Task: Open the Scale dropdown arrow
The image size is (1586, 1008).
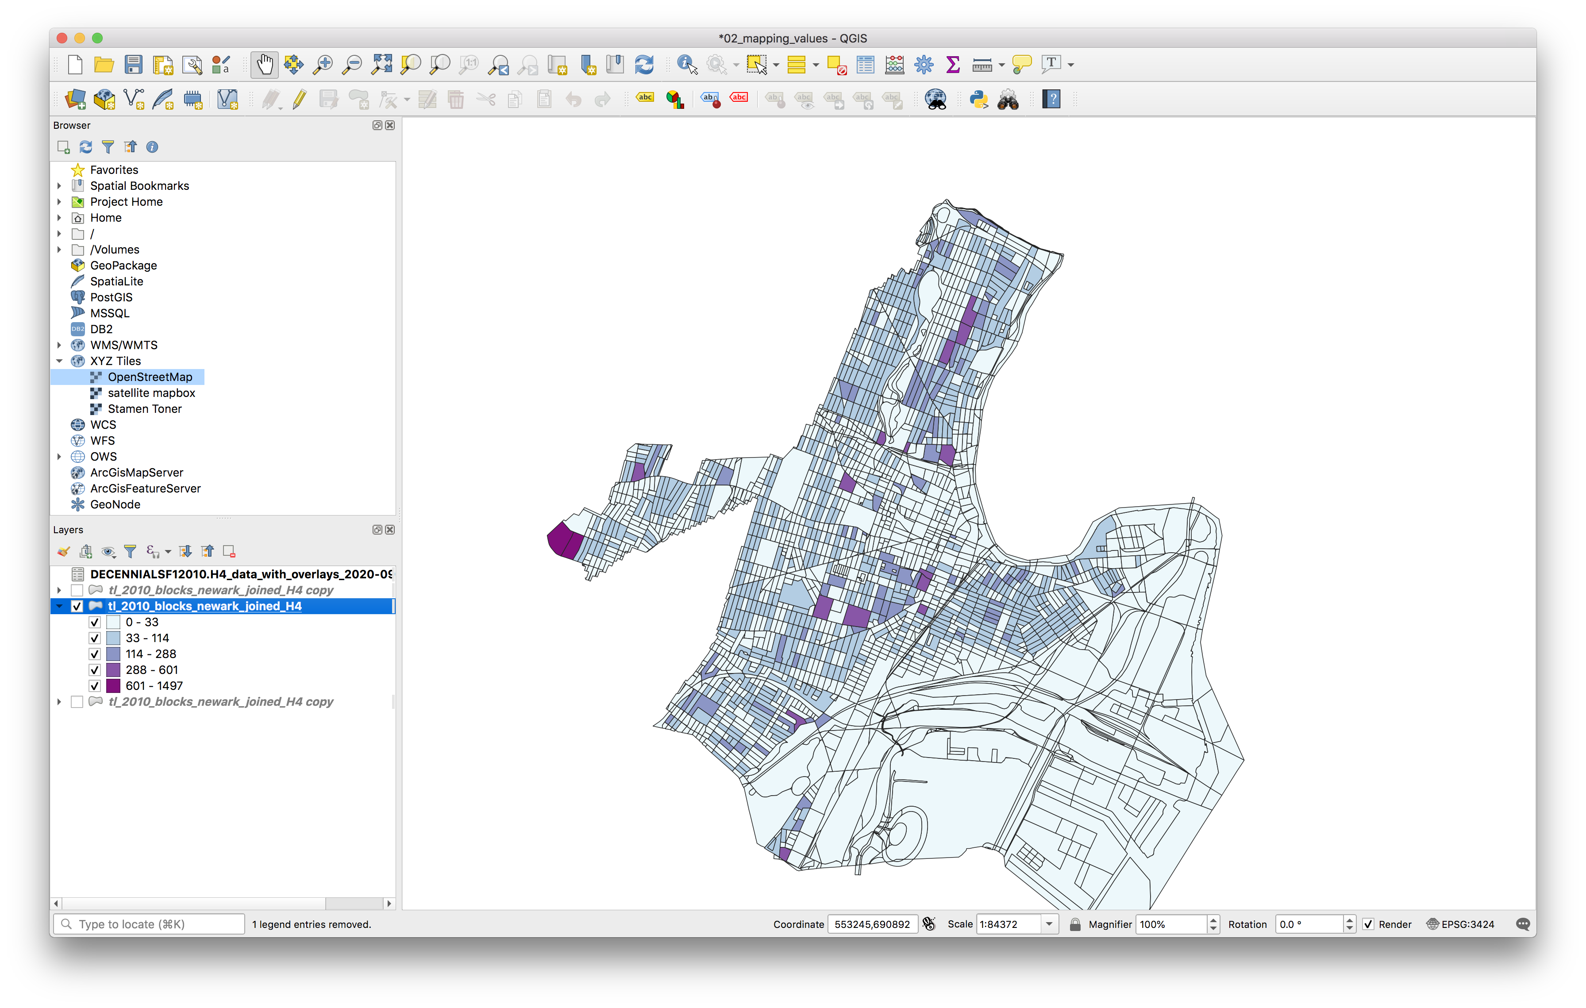Action: click(1049, 924)
